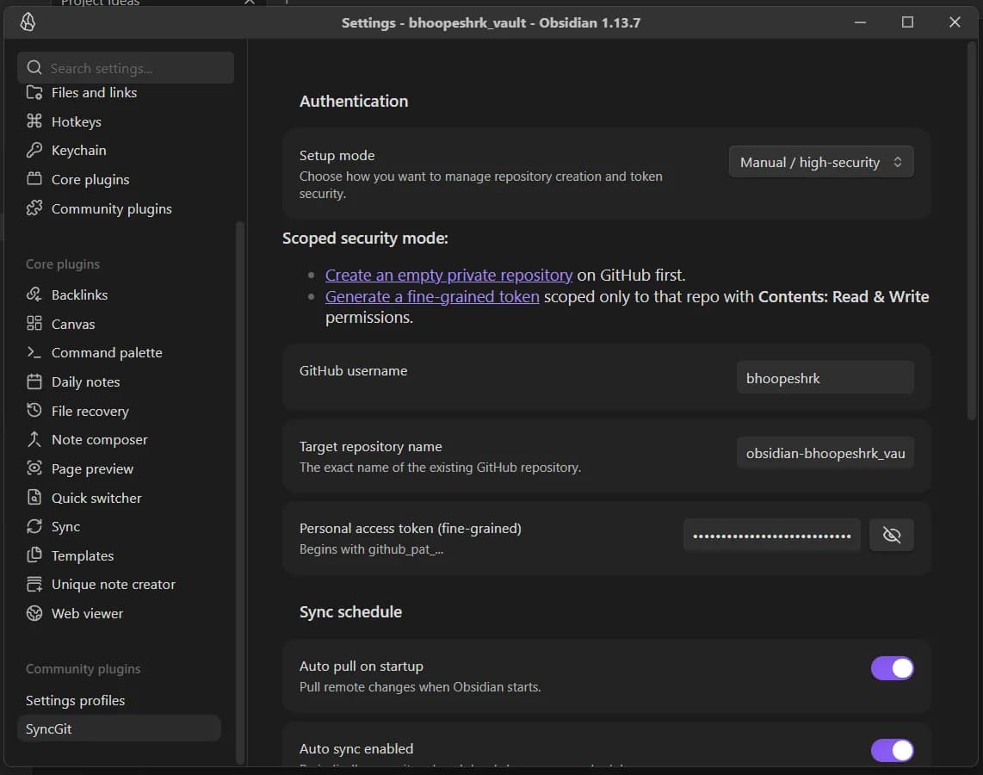Disable Auto pull on startup toggle
The width and height of the screenshot is (983, 775).
[x=892, y=668]
